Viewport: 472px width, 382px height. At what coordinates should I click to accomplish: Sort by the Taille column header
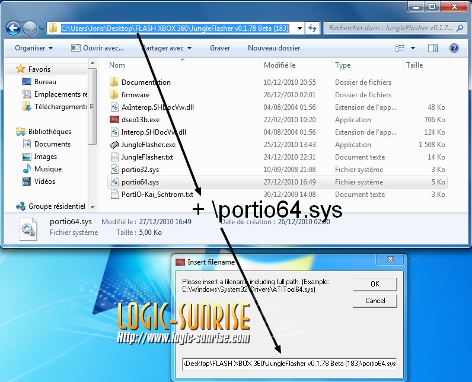click(414, 65)
